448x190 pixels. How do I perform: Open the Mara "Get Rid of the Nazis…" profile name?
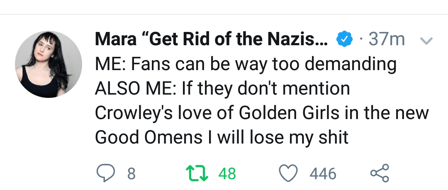click(211, 40)
